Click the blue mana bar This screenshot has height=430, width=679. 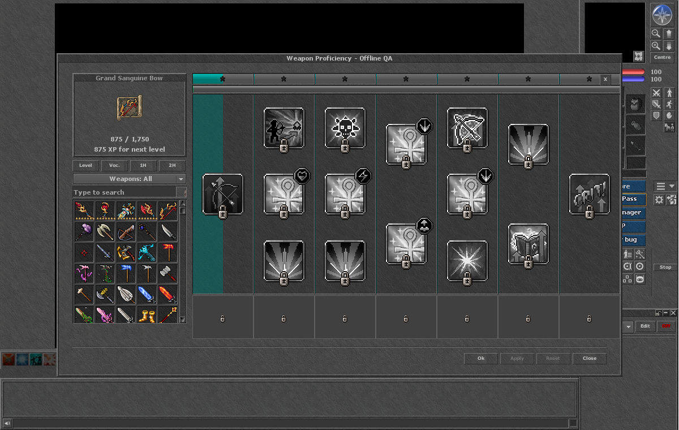(x=634, y=79)
